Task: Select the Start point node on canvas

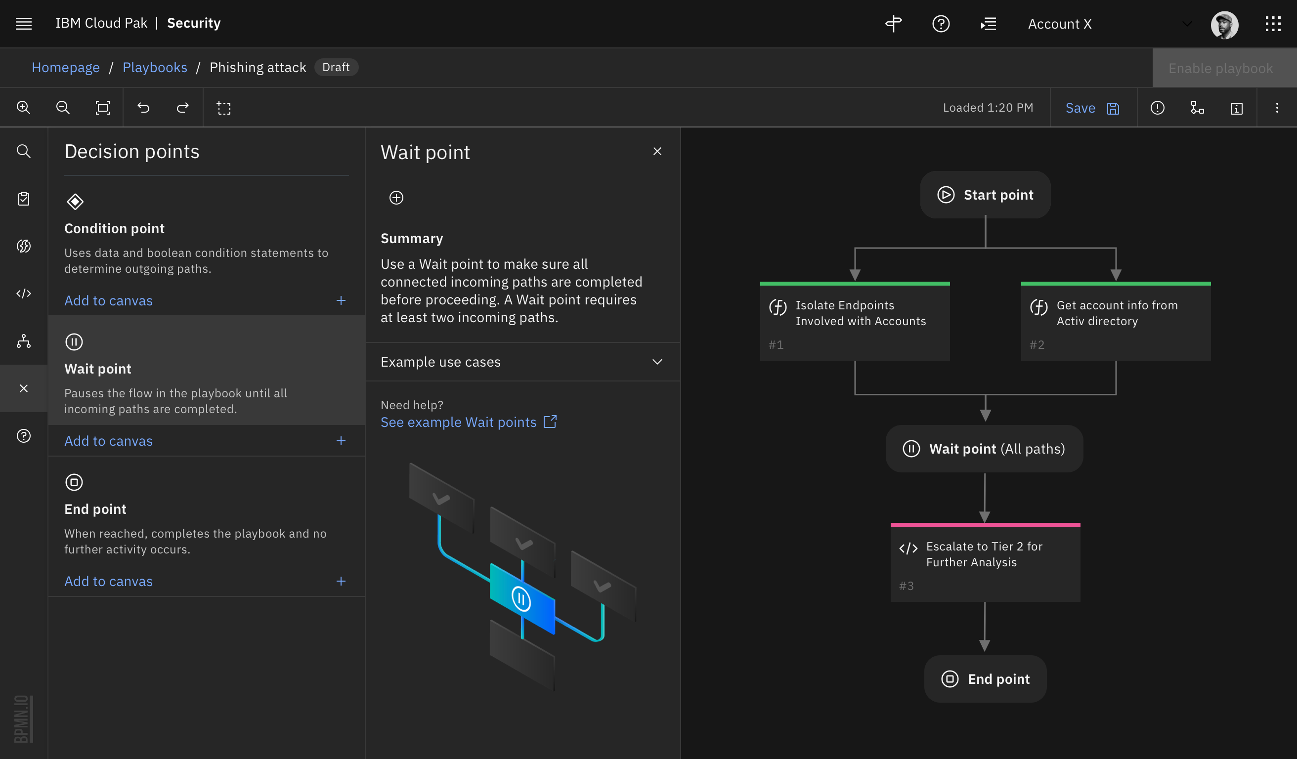Action: [985, 195]
